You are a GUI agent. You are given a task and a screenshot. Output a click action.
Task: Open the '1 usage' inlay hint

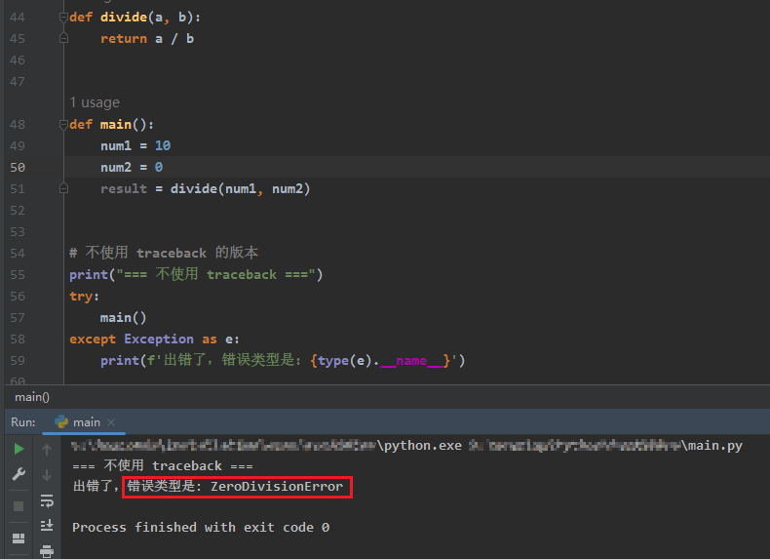tap(95, 102)
